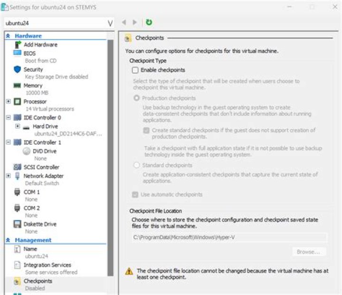Select the Checkpoints tree label
Screen dimensions: 342x295
click(x=38, y=281)
